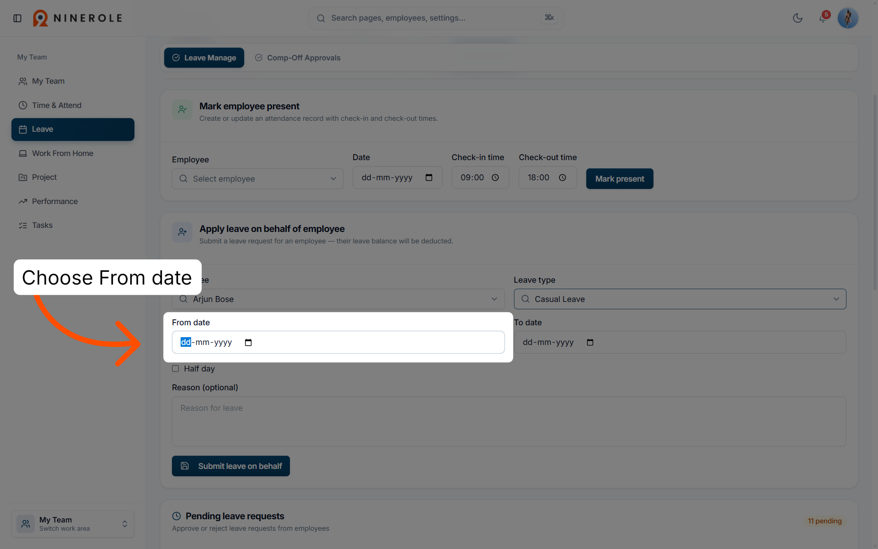Click the Ninerole logo
The width and height of the screenshot is (878, 549).
77,18
